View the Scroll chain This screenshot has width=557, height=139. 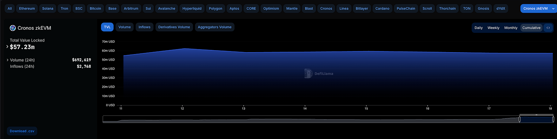pyautogui.click(x=427, y=8)
